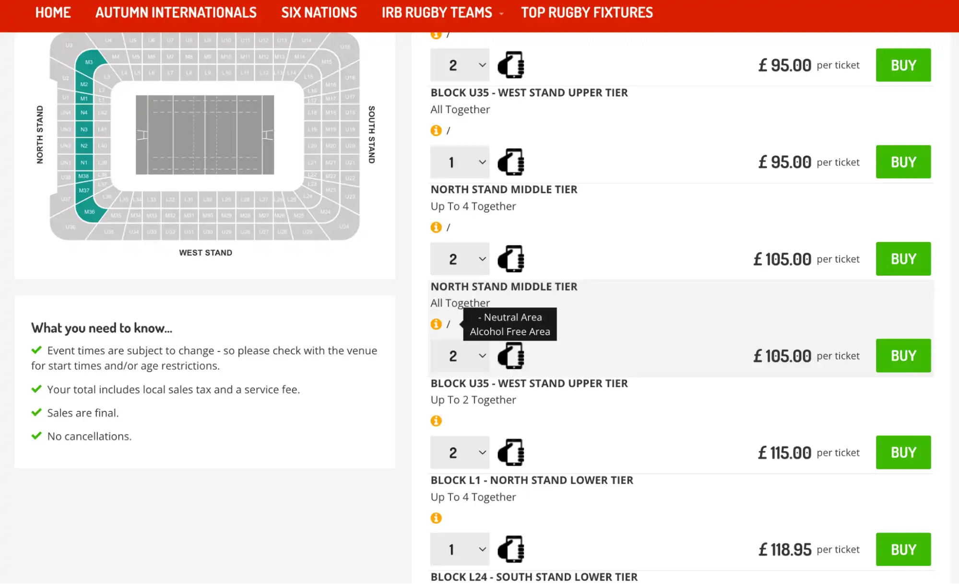Buy tickets for the £105 North Stand Middle Tier
Image resolution: width=959 pixels, height=584 pixels.
[x=903, y=259]
